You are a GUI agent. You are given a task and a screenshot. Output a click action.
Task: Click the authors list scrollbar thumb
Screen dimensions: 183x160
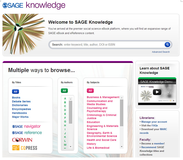70,112
